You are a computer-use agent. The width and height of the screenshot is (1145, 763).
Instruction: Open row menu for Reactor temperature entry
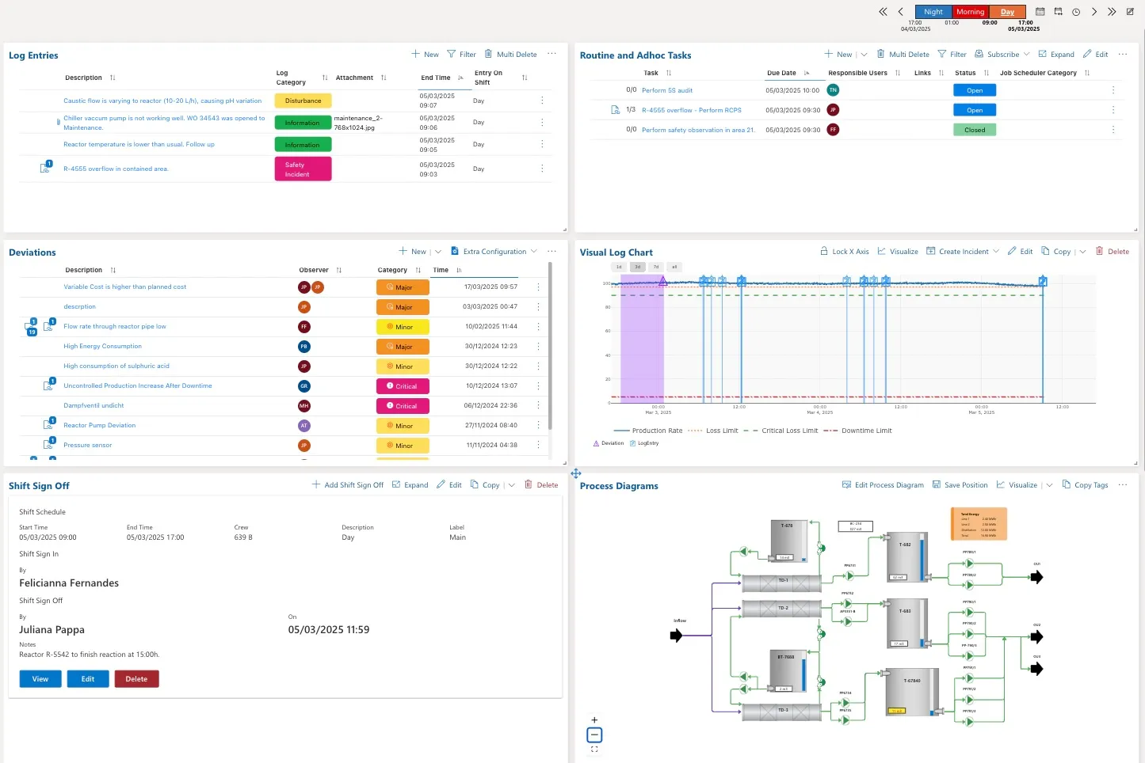click(542, 144)
